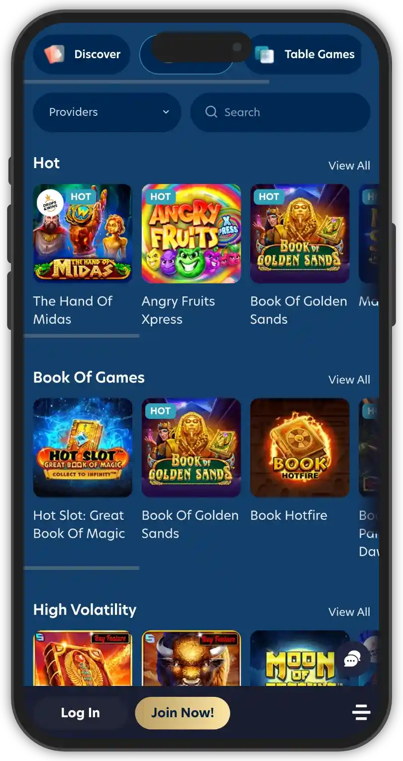Click the Providers dropdown chevron
The width and height of the screenshot is (403, 761).
[x=166, y=112]
